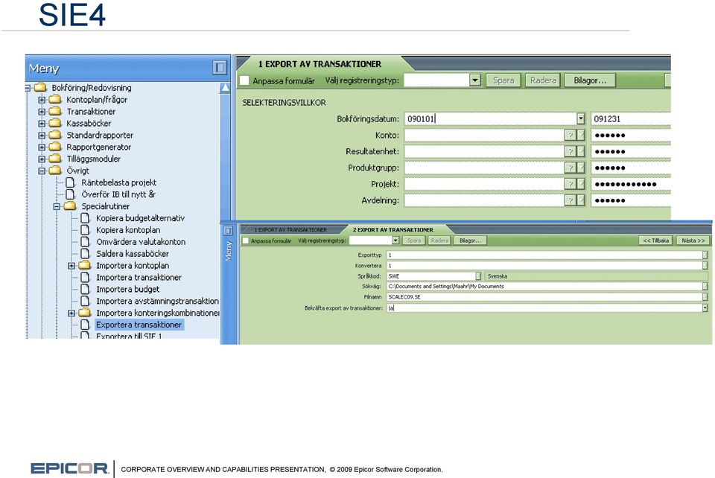Tick Anpassa formulär in the upper export form
Viewport: 715px width, 478px height.
coord(245,80)
